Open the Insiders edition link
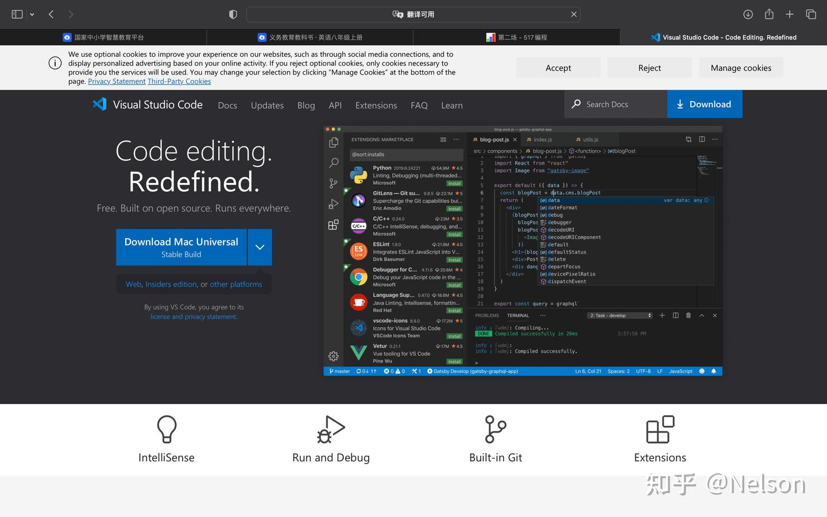The width and height of the screenshot is (827, 517). [x=171, y=284]
